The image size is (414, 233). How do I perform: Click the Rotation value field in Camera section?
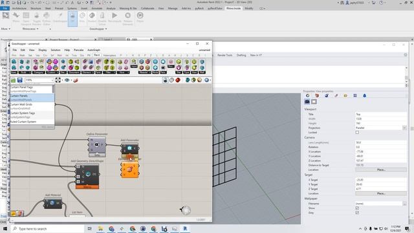[x=381, y=147]
